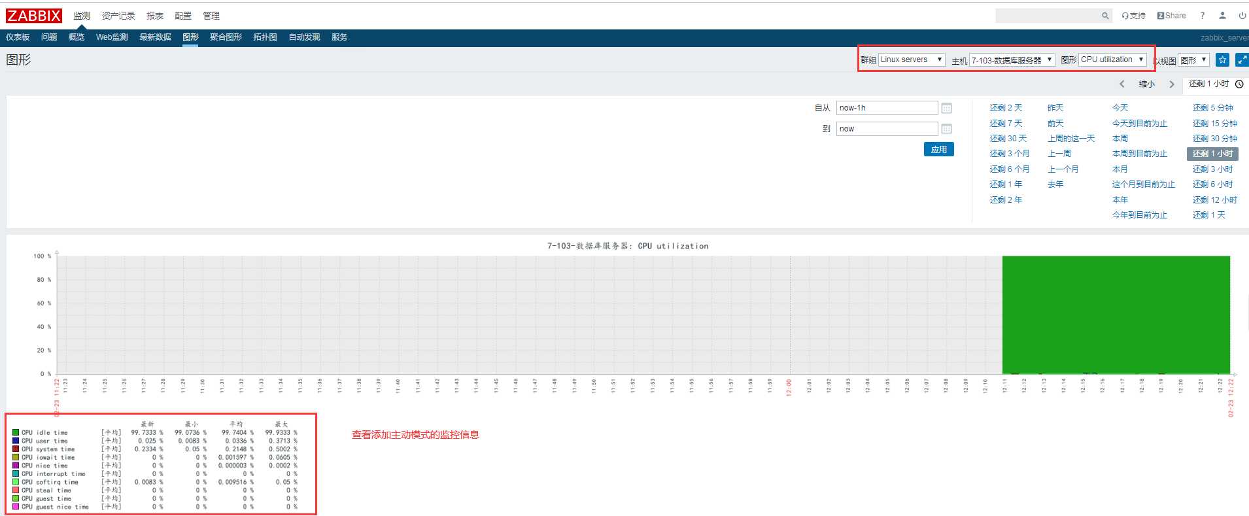
Task: Go to 问题 submenu
Action: pos(49,37)
